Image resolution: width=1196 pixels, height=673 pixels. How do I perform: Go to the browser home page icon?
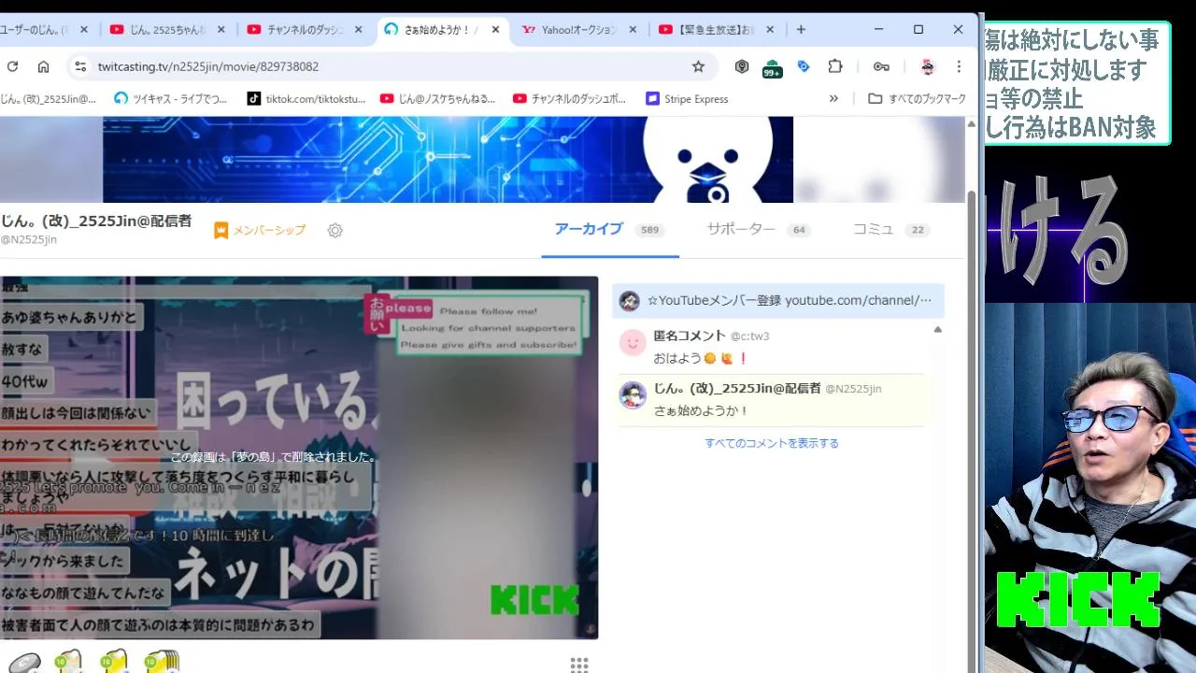(x=43, y=66)
